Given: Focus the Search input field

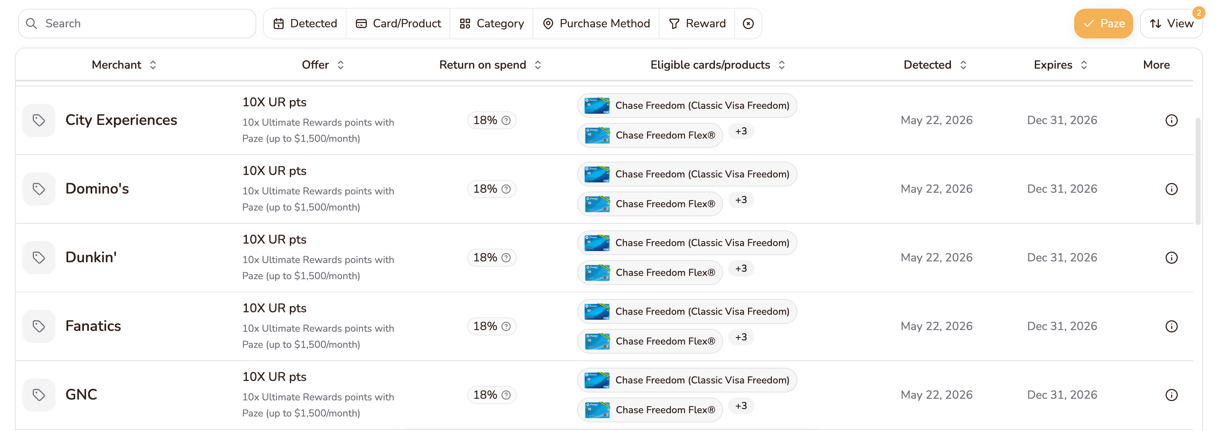Looking at the screenshot, I should click(x=137, y=23).
